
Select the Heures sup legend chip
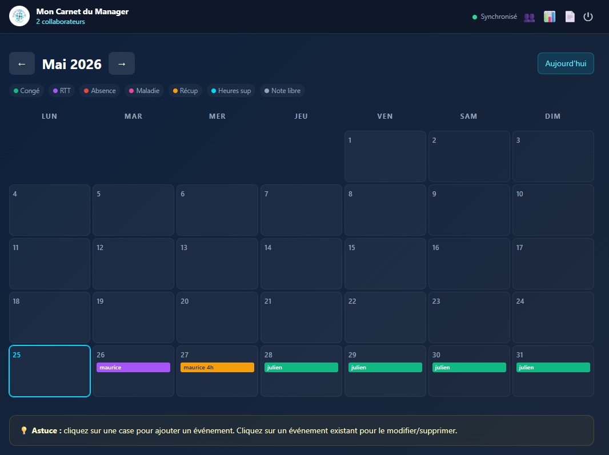coord(231,90)
